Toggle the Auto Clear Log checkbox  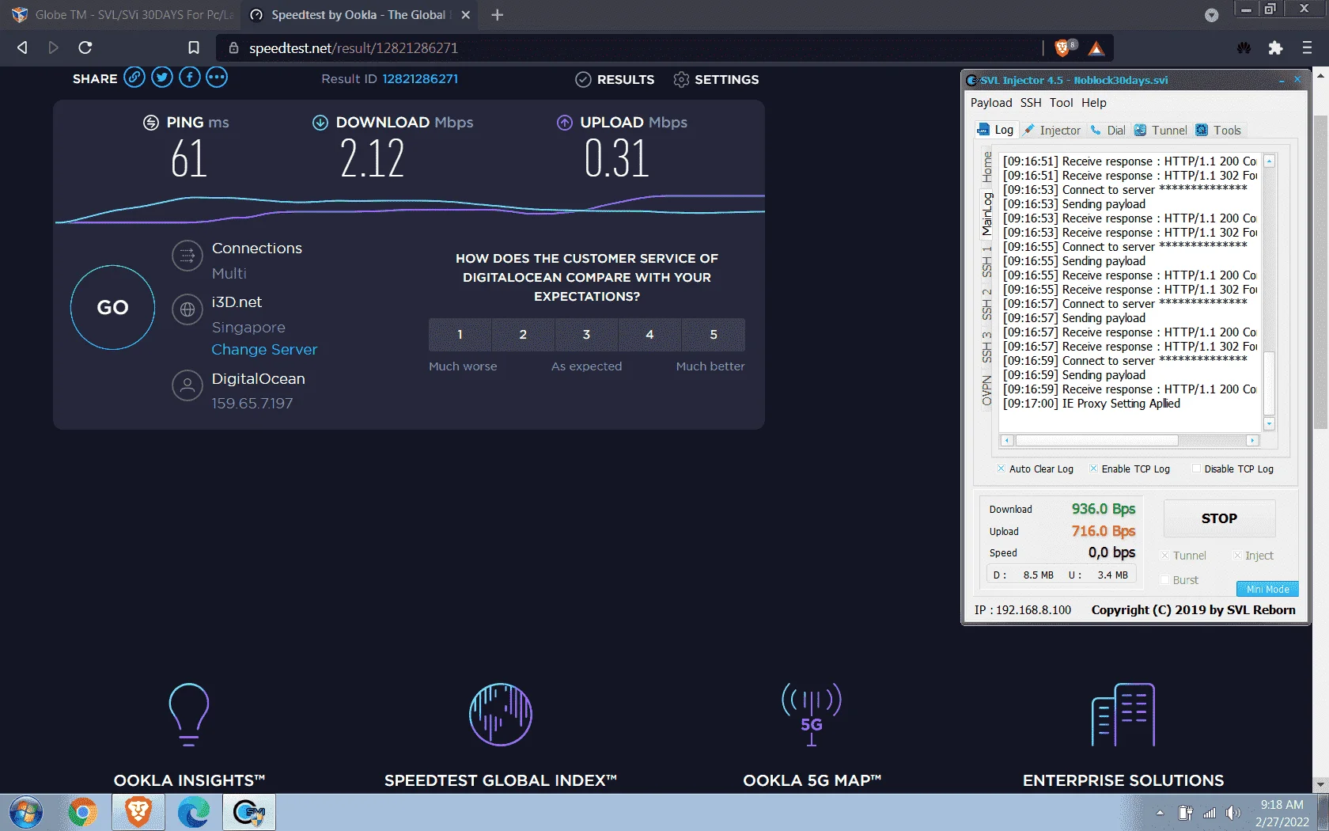pyautogui.click(x=1001, y=469)
